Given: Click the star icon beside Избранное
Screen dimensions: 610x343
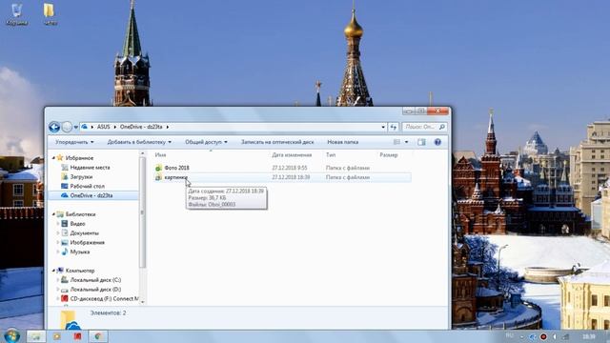Looking at the screenshot, I should click(59, 158).
